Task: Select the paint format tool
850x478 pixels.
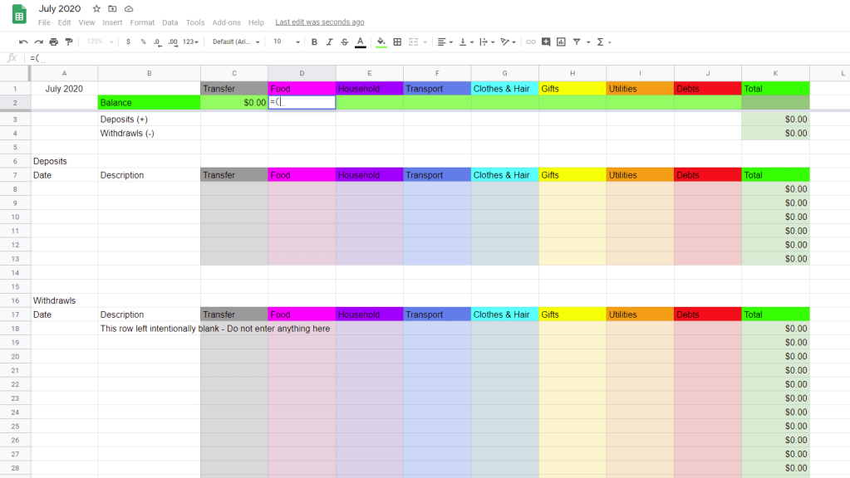Action: (69, 41)
